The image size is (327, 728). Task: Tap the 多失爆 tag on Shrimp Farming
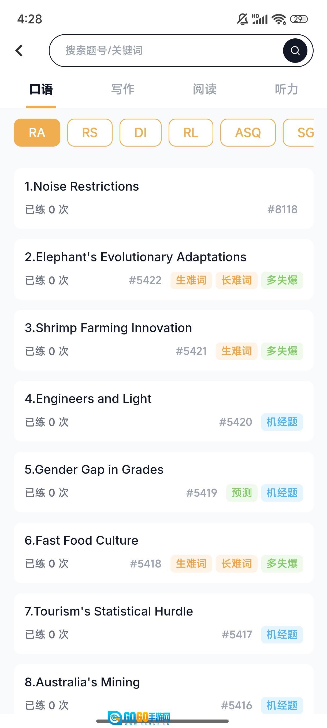pos(282,351)
